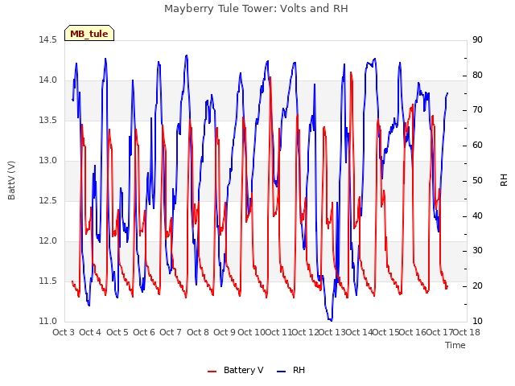
Task: Click the right-side RH axis label
Action: pos(504,180)
